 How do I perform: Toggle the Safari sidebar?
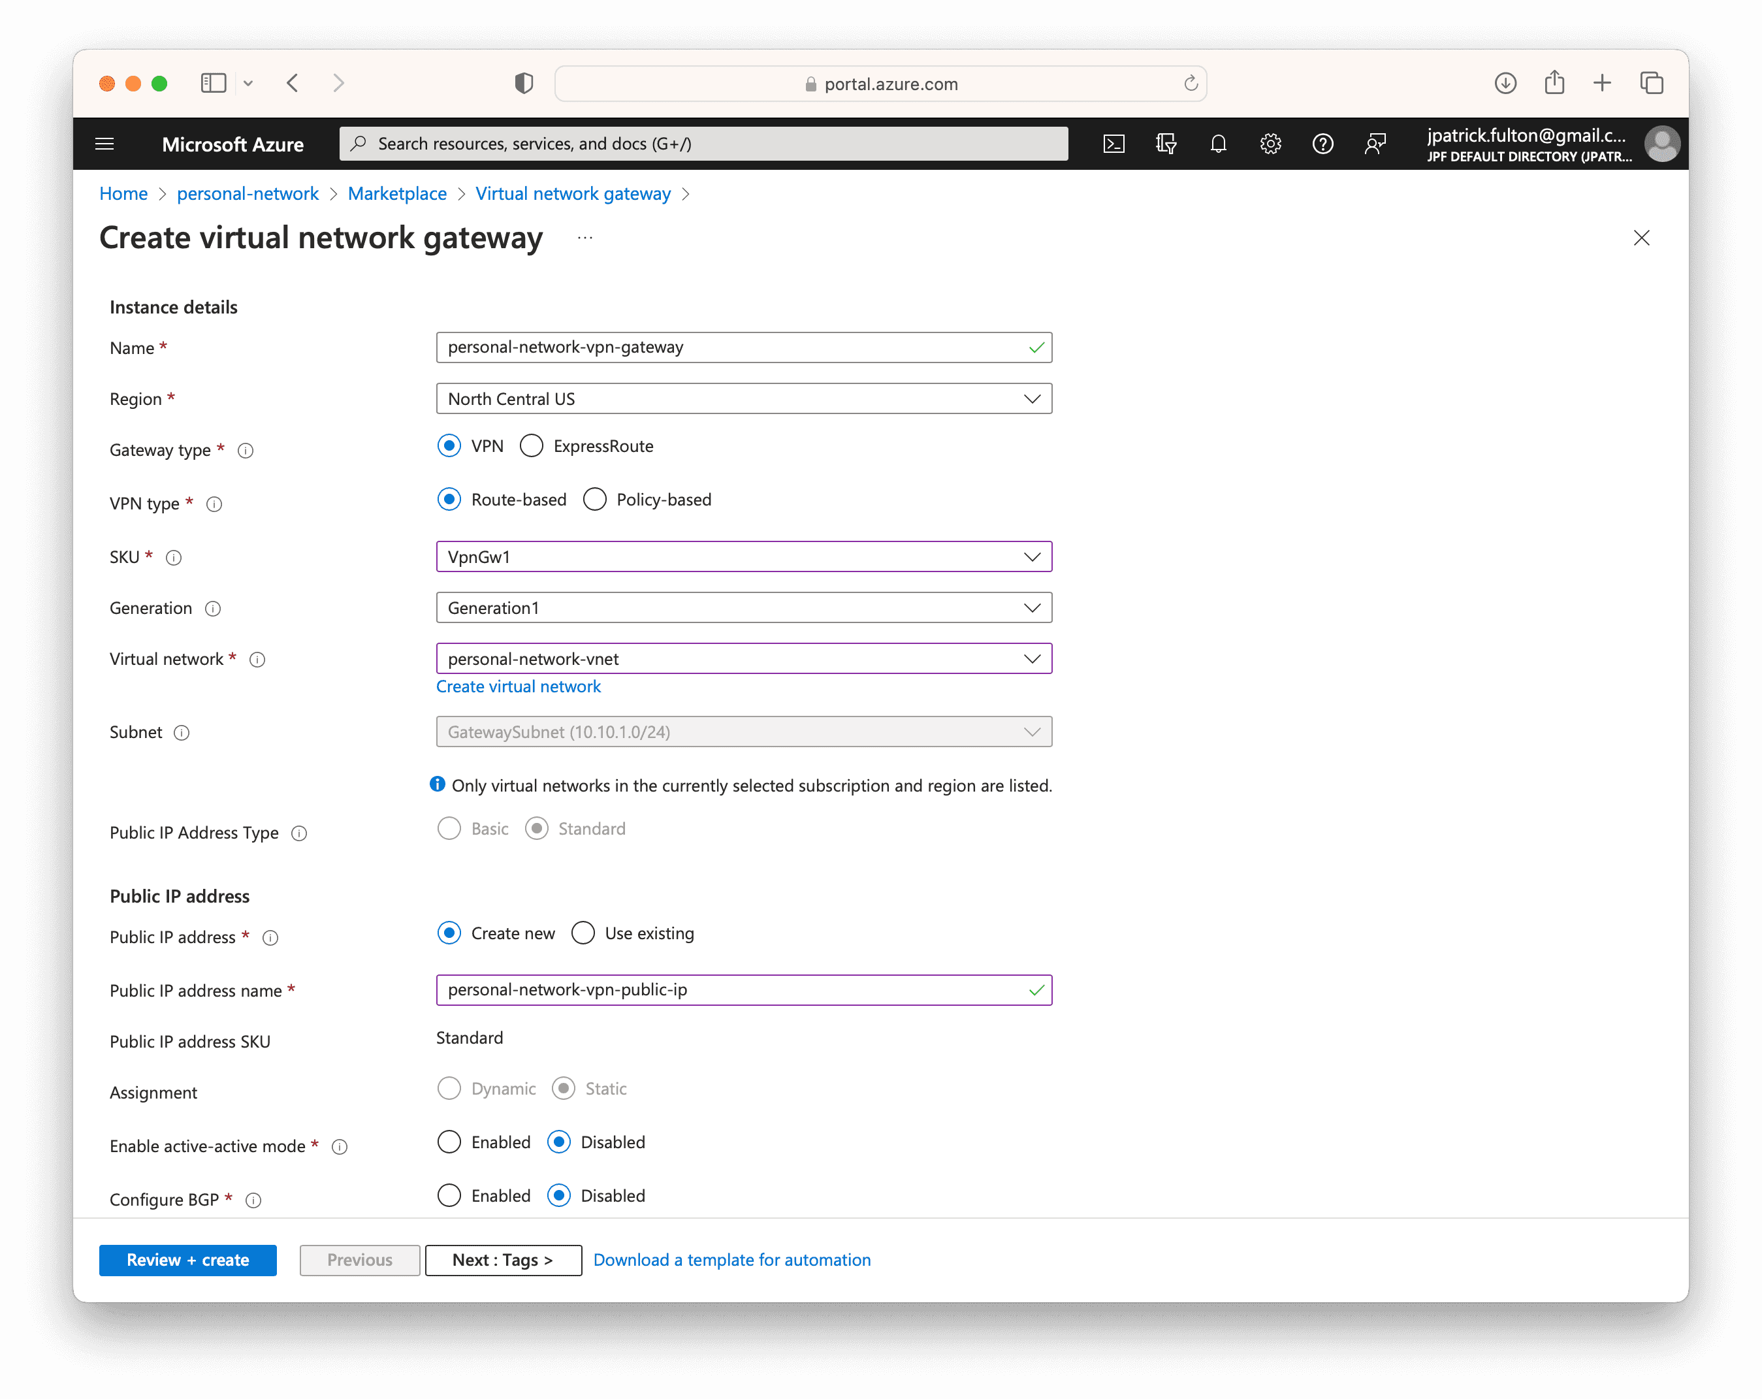214,82
